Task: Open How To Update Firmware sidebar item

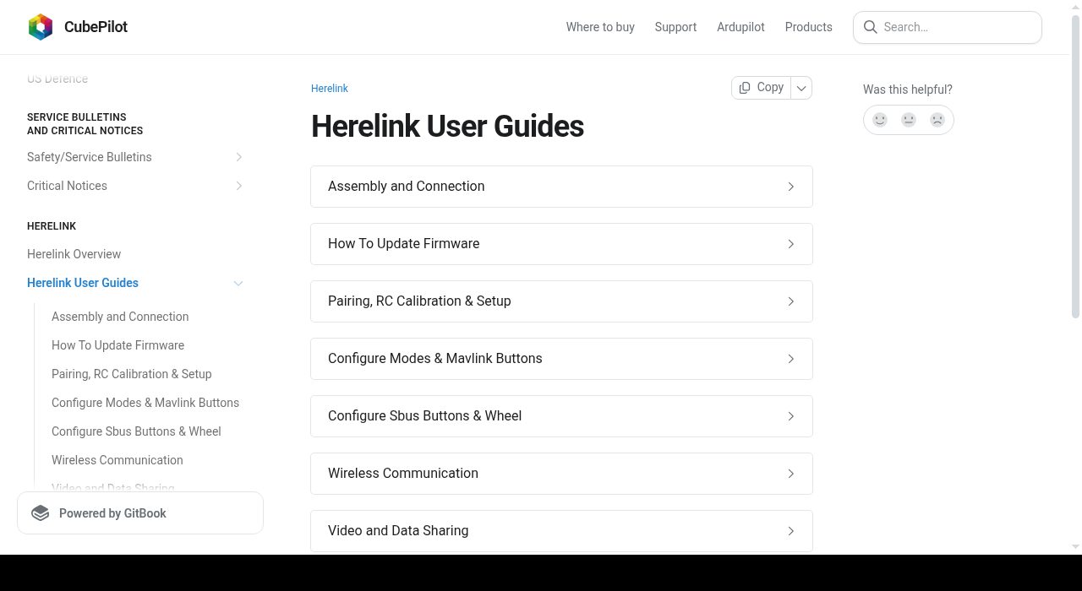Action: 117,345
